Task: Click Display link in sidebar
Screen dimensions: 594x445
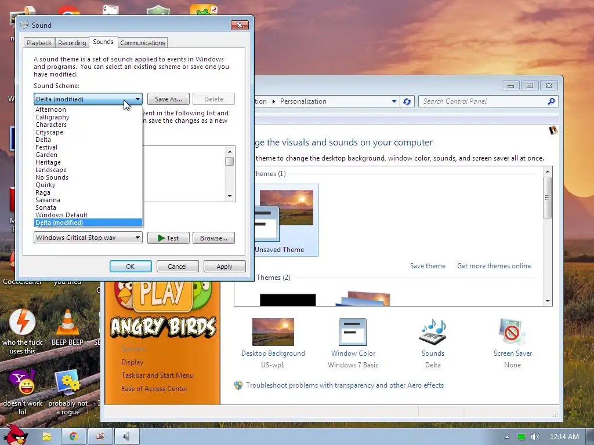Action: pyautogui.click(x=132, y=362)
